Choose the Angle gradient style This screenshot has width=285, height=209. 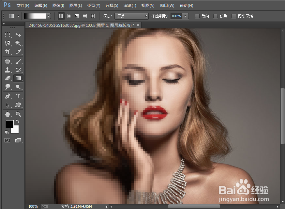click(77, 16)
